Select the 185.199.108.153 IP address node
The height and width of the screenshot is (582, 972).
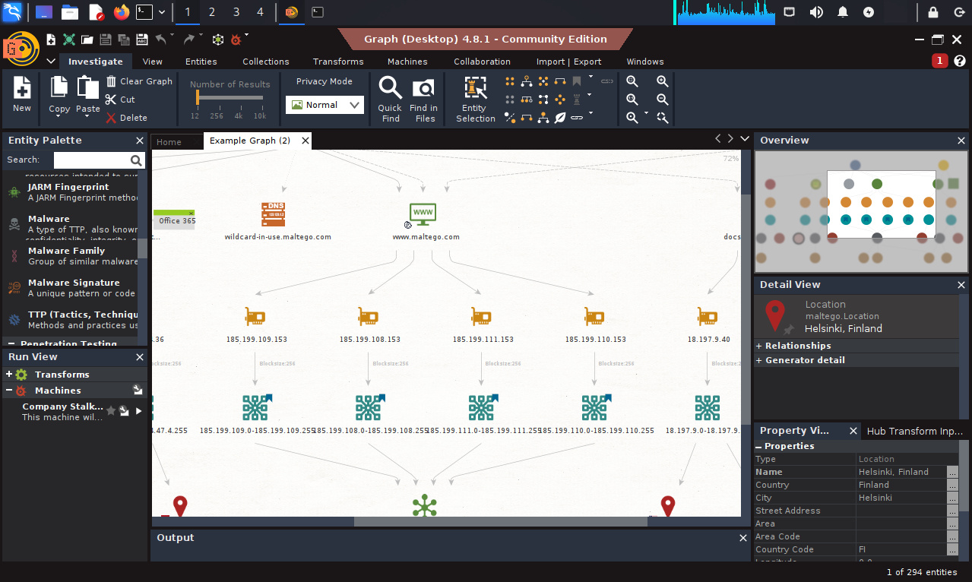click(x=369, y=317)
